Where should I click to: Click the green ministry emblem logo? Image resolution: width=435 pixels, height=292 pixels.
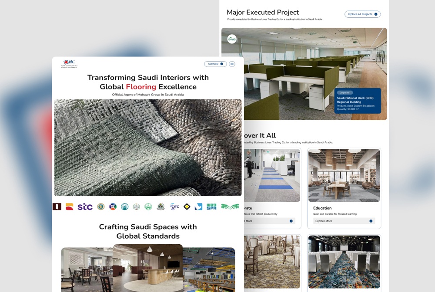point(148,206)
